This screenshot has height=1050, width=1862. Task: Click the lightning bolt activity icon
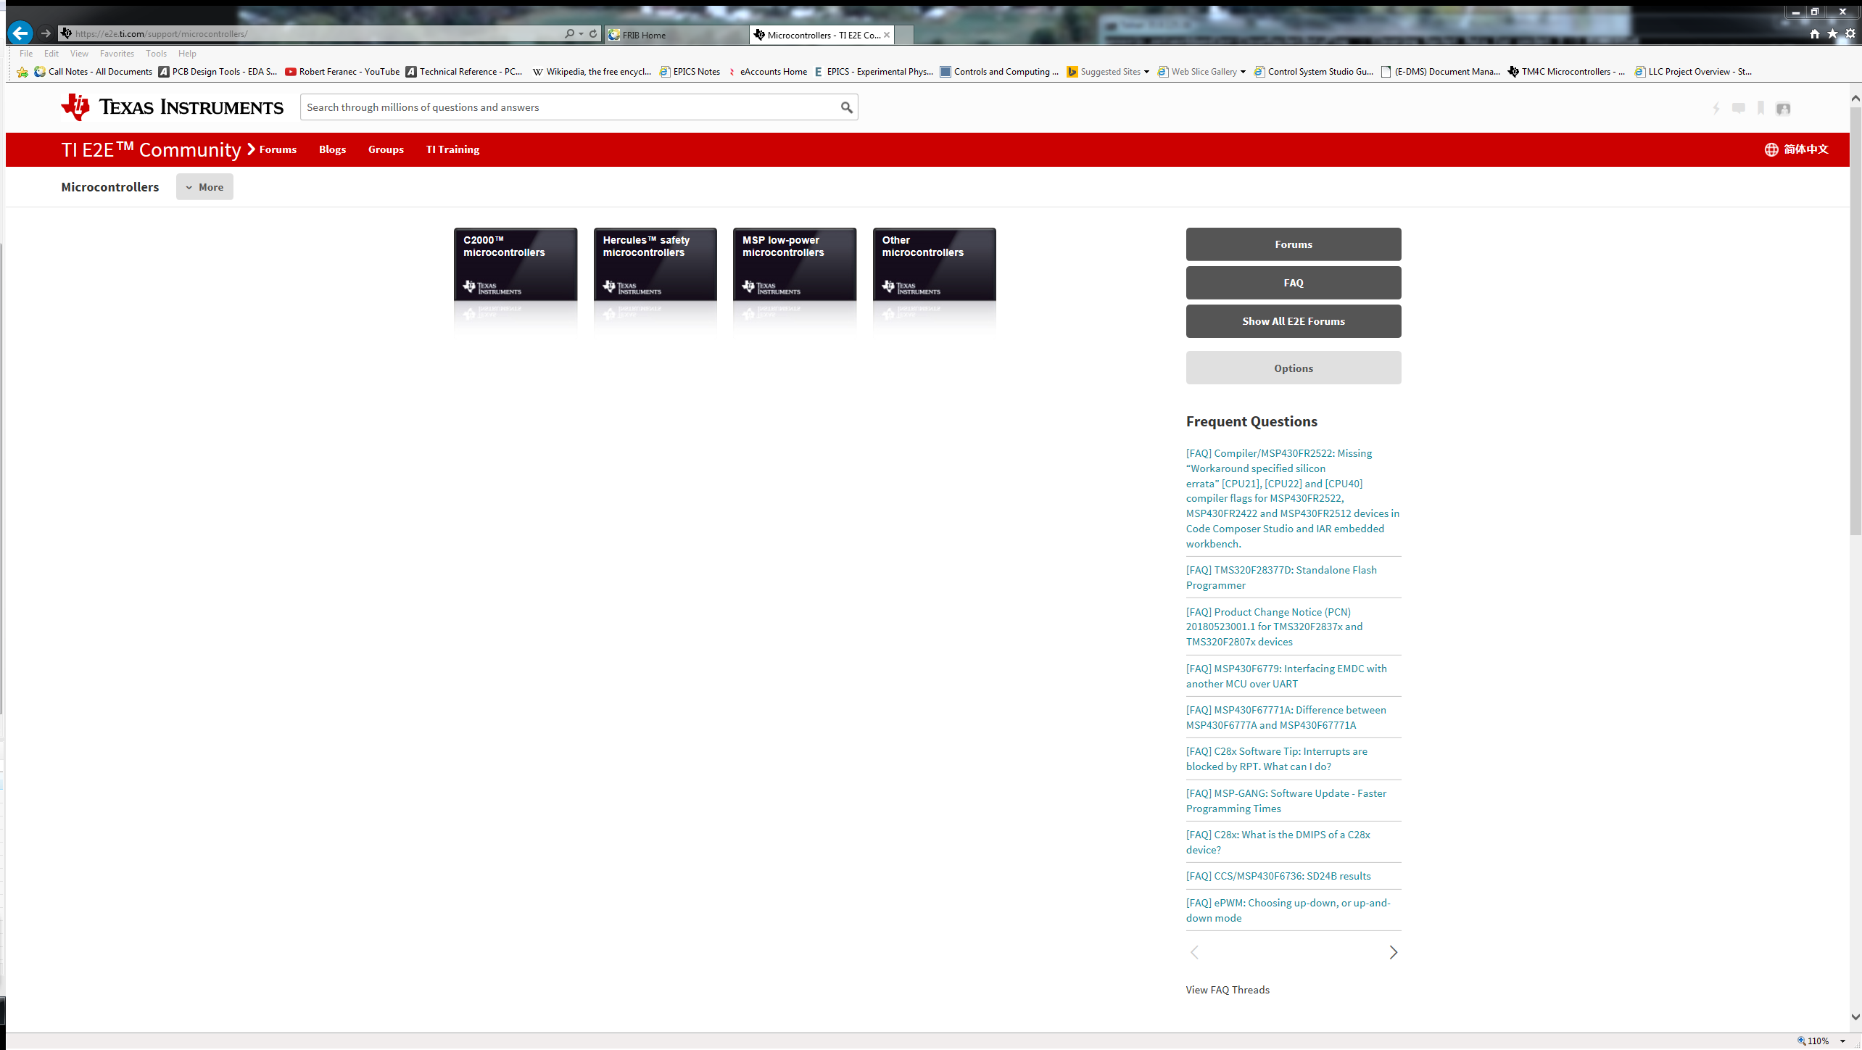[x=1716, y=109]
